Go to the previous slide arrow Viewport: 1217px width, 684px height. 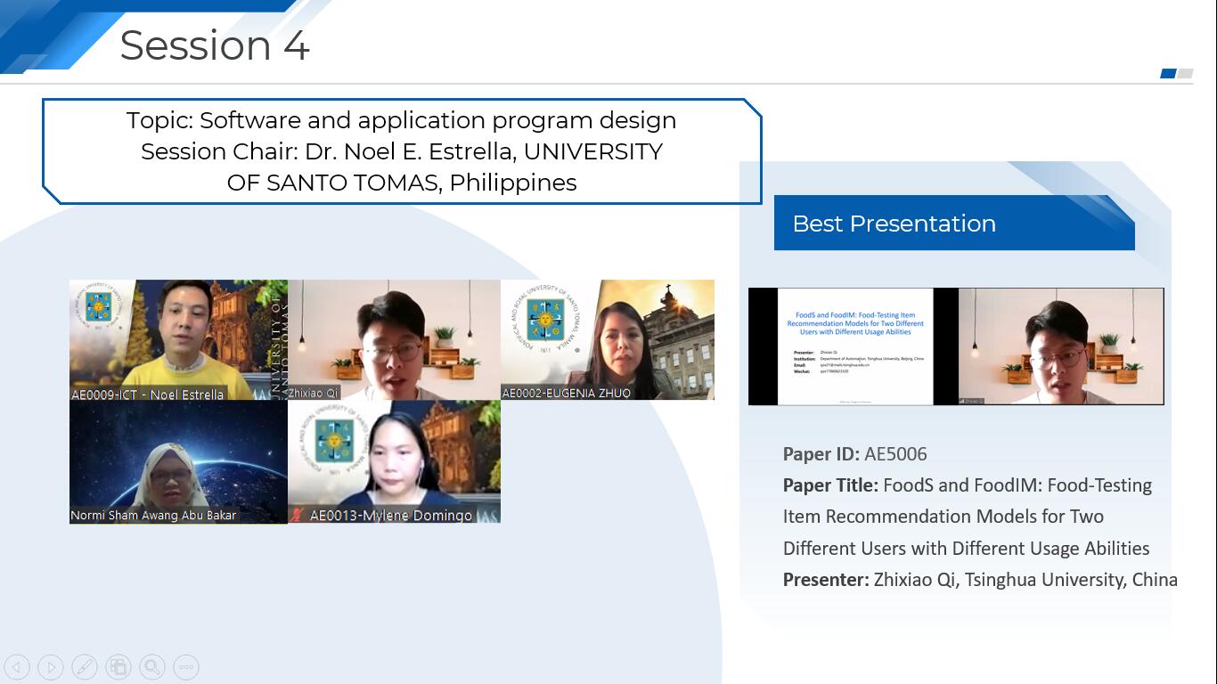(17, 667)
